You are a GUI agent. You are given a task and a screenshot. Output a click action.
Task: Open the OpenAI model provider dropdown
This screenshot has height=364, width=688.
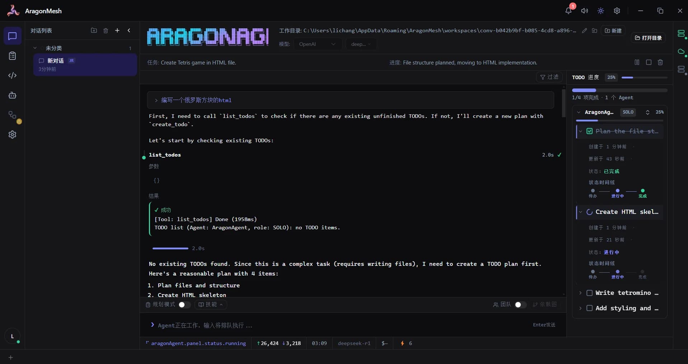pyautogui.click(x=317, y=44)
